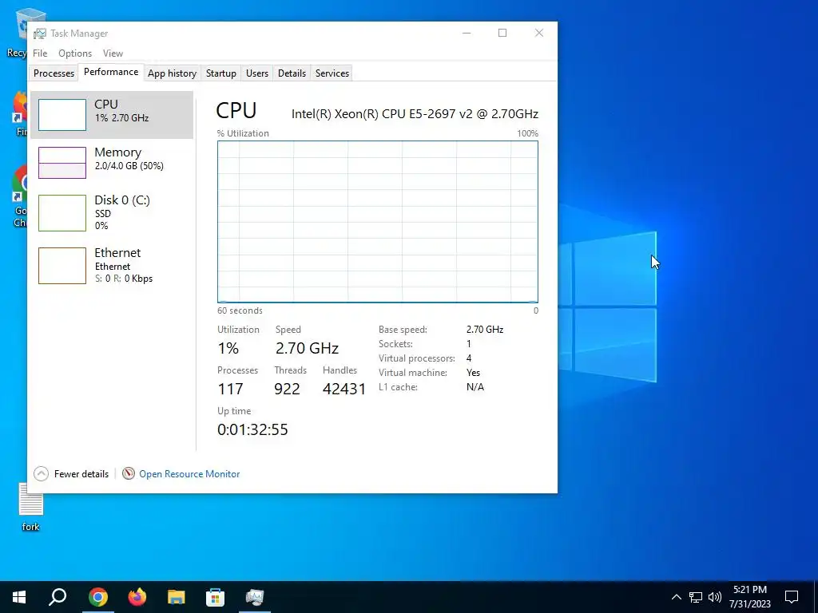Open the Action Center notifications icon
The width and height of the screenshot is (818, 613).
pyautogui.click(x=792, y=597)
